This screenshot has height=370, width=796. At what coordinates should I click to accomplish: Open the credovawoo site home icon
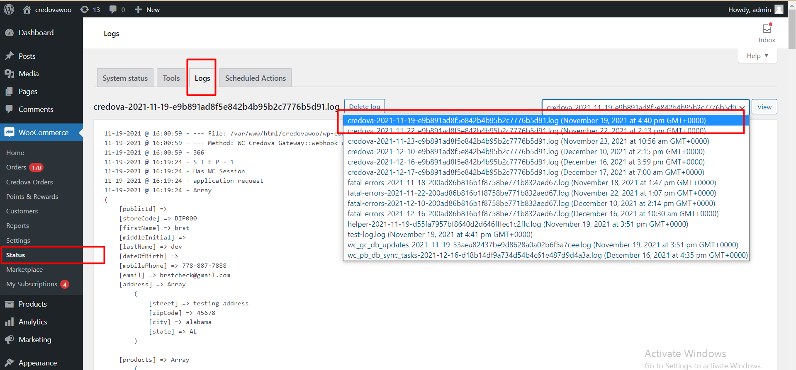pos(27,9)
